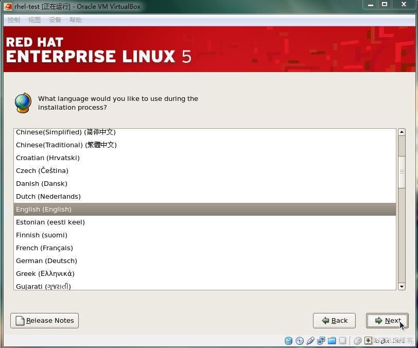Open the 设备 menu

coord(55,20)
